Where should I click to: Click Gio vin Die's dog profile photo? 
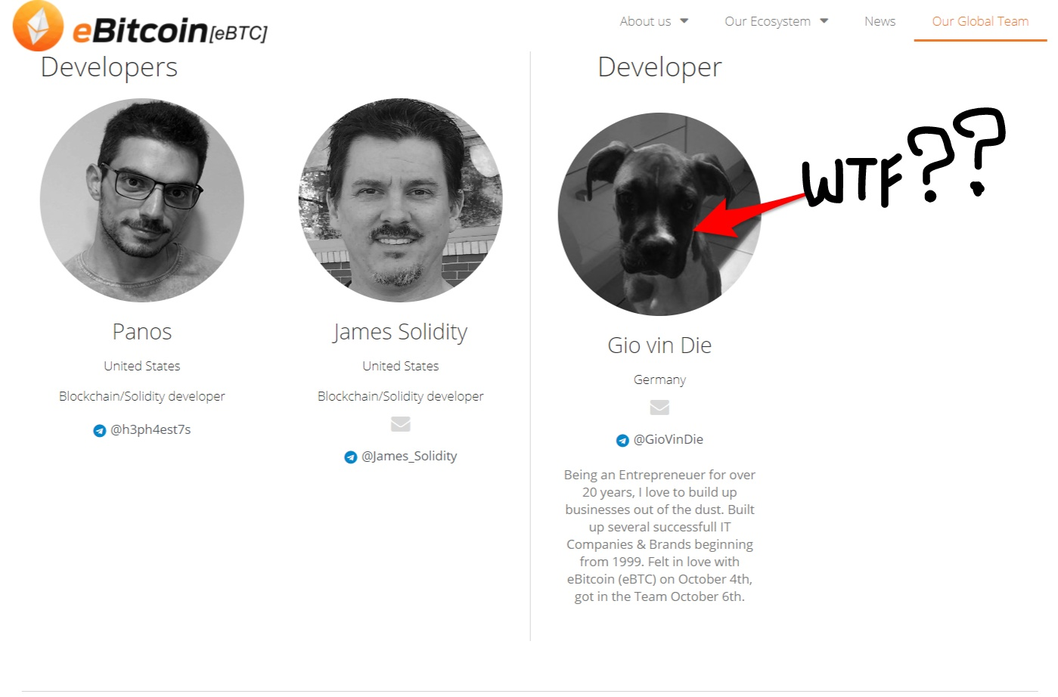659,214
